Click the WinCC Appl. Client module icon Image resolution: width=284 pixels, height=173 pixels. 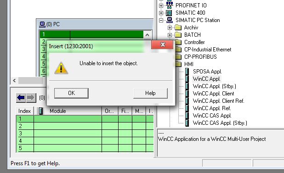click(187, 94)
